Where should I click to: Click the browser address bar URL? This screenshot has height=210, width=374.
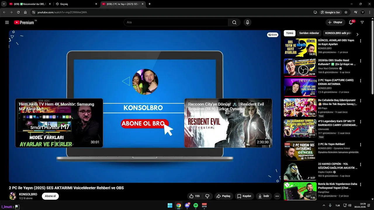62,12
